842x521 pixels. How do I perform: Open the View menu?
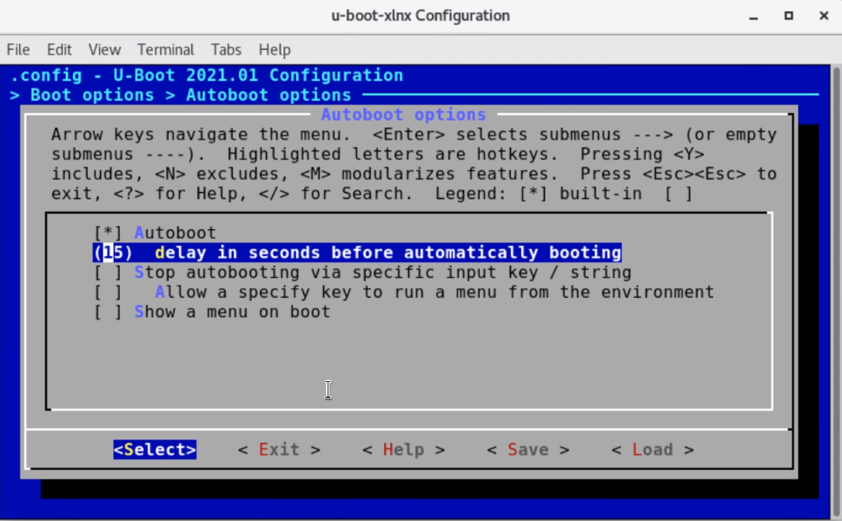pos(104,49)
